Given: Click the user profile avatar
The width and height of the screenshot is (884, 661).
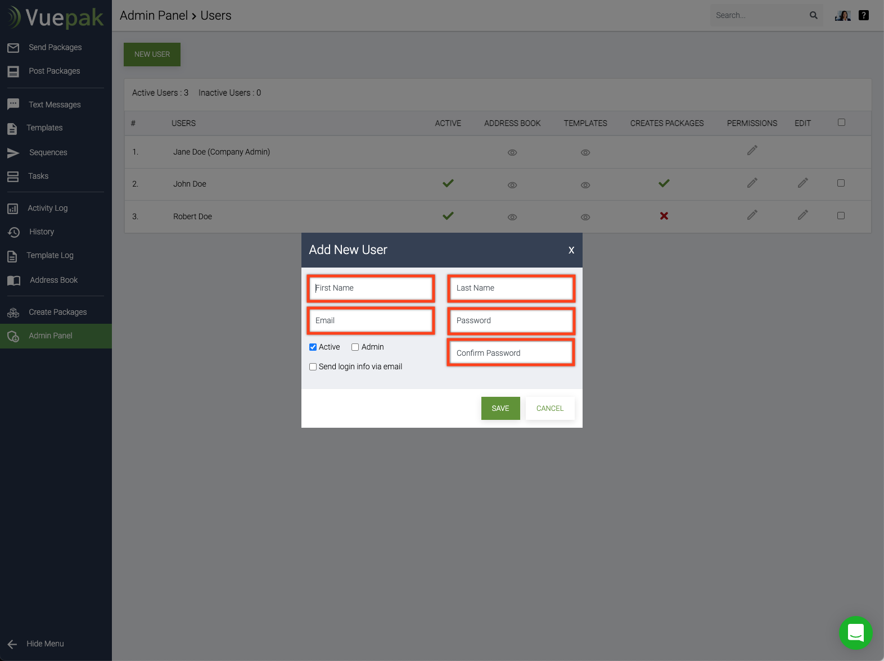Looking at the screenshot, I should [842, 15].
